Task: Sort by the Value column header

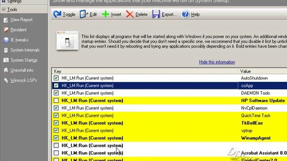Action: pyautogui.click(x=262, y=71)
